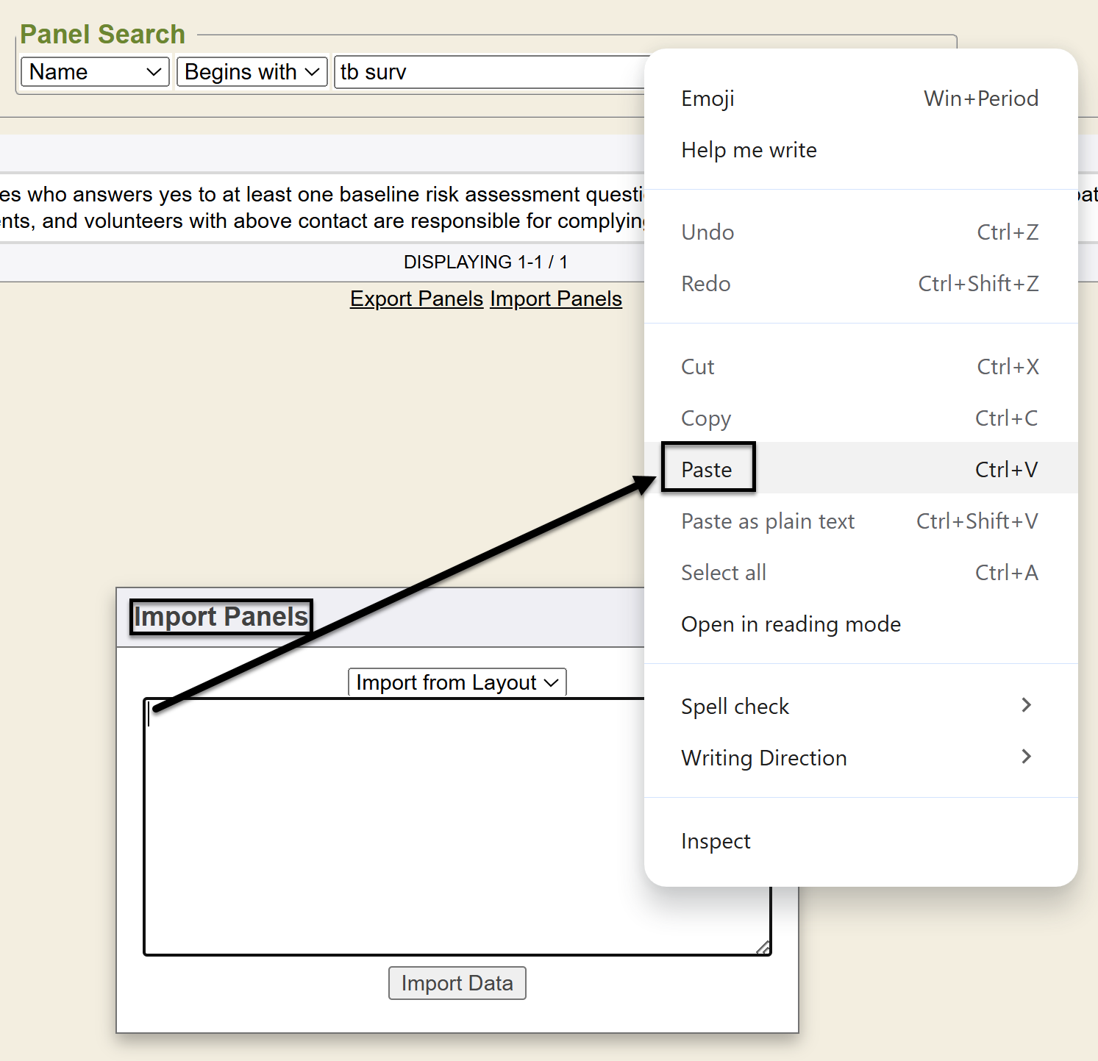Open the Name search field dropdown

click(96, 72)
